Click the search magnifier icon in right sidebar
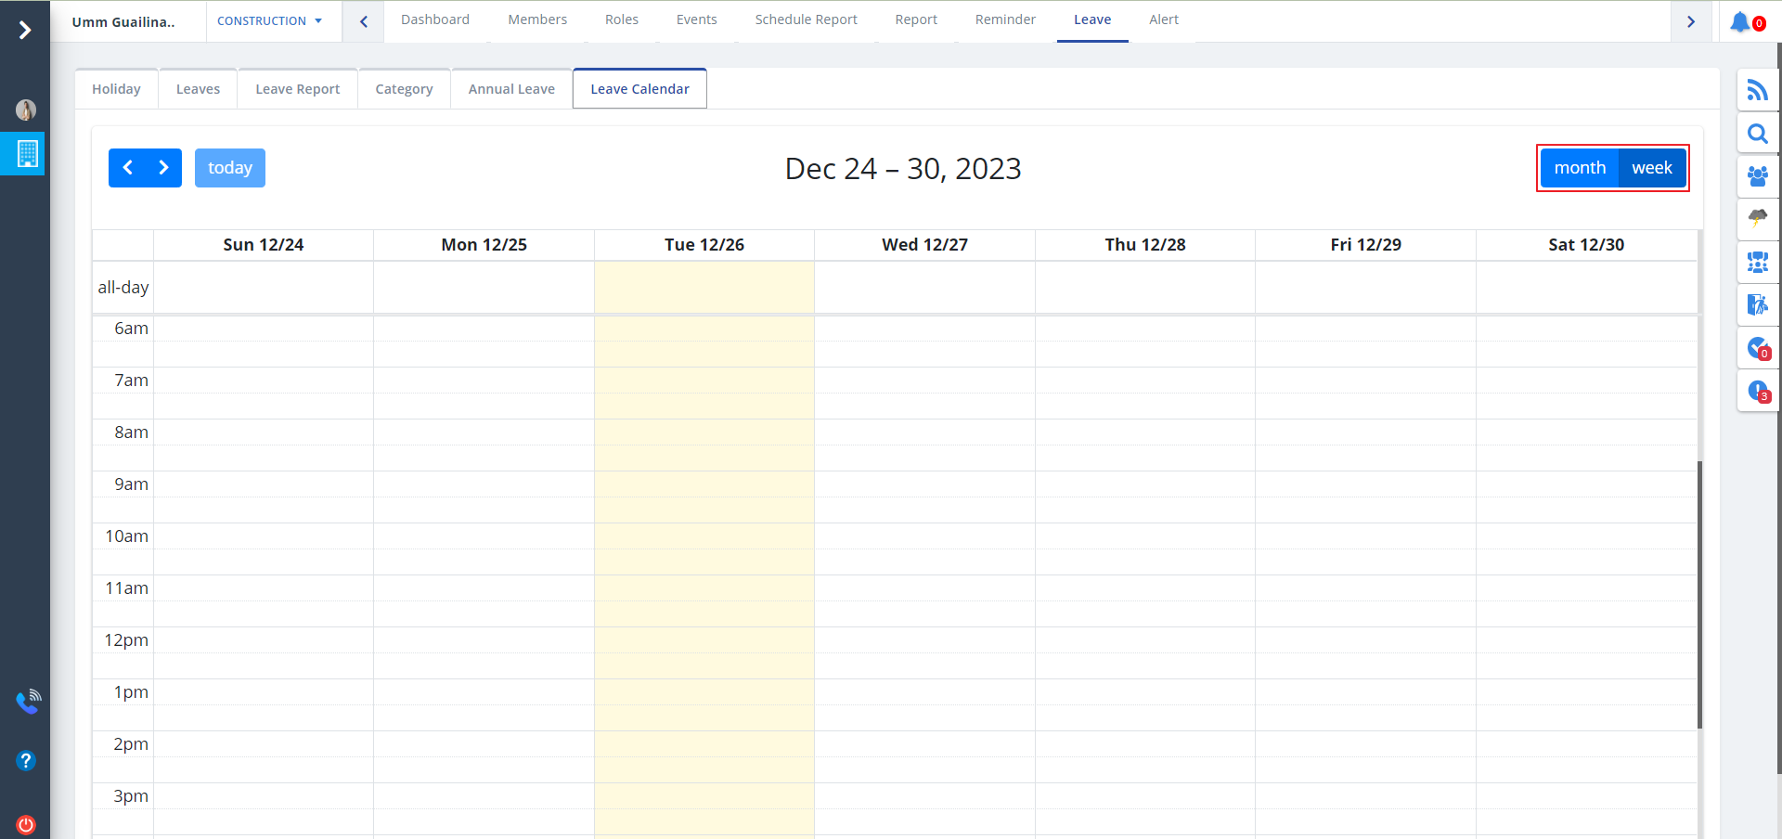This screenshot has width=1782, height=839. tap(1757, 134)
